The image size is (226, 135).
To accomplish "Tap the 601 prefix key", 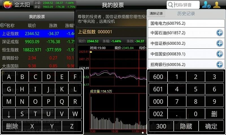I will click(158, 89).
